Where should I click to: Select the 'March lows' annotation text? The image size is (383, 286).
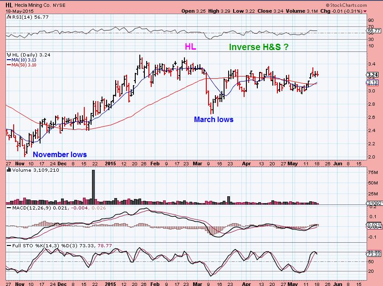click(214, 119)
